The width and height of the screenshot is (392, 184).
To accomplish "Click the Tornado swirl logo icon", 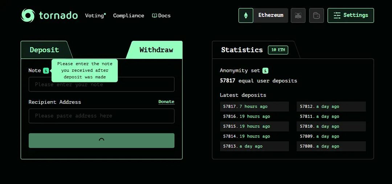I will pos(28,16).
